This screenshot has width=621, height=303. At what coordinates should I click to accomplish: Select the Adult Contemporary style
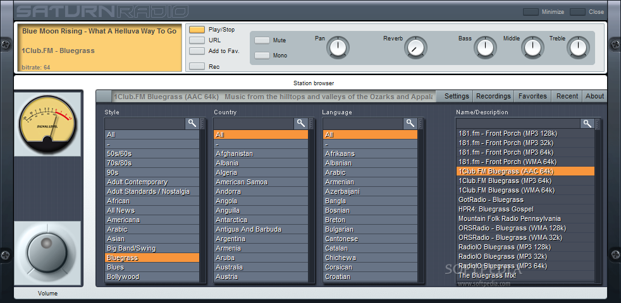pos(152,182)
